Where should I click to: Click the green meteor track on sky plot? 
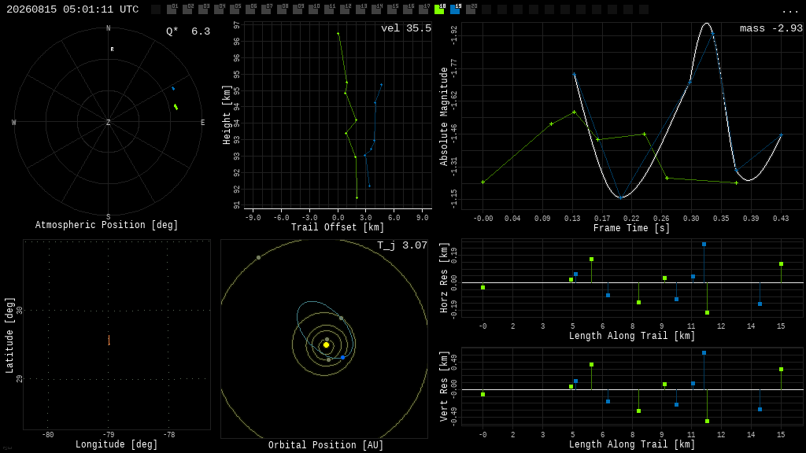[x=176, y=107]
